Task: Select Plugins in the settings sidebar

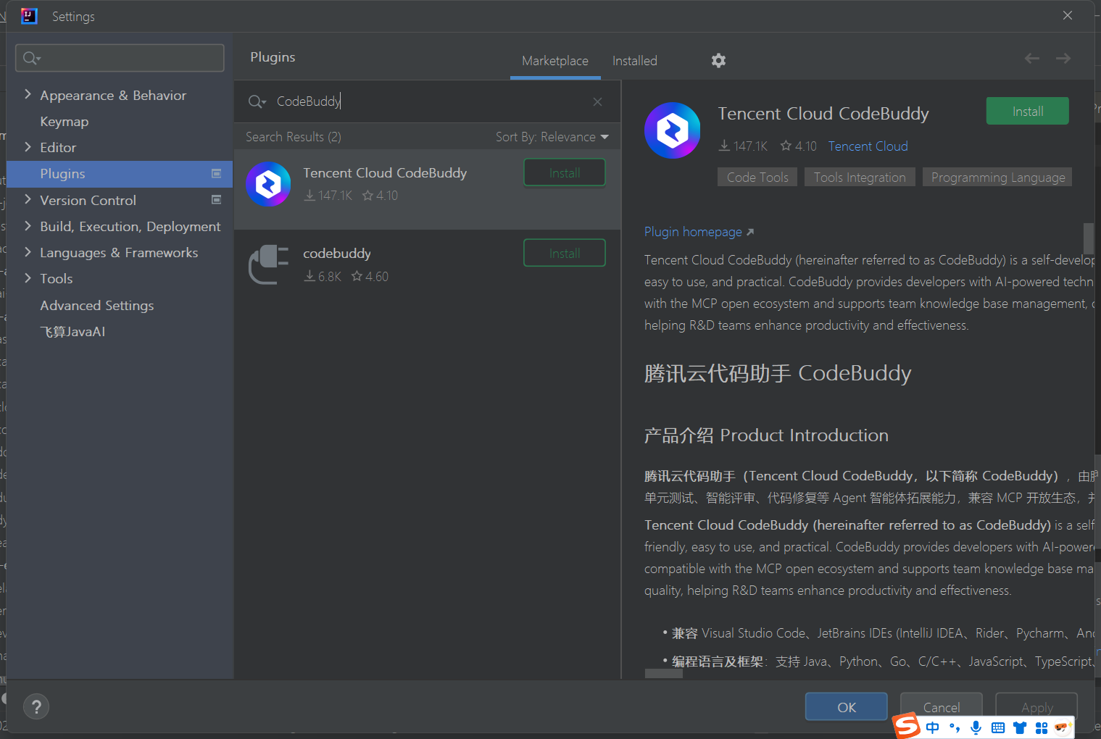Action: [x=62, y=174]
